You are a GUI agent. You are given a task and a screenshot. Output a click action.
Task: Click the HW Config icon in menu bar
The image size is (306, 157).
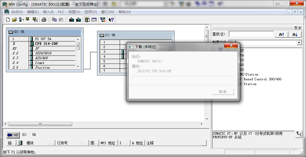click(x=7, y=12)
